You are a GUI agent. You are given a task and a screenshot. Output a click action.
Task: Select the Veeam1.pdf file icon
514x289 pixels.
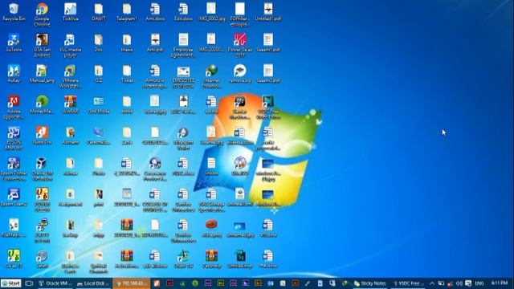pyautogui.click(x=268, y=43)
